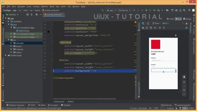Click the green Run app button

pos(134,10)
